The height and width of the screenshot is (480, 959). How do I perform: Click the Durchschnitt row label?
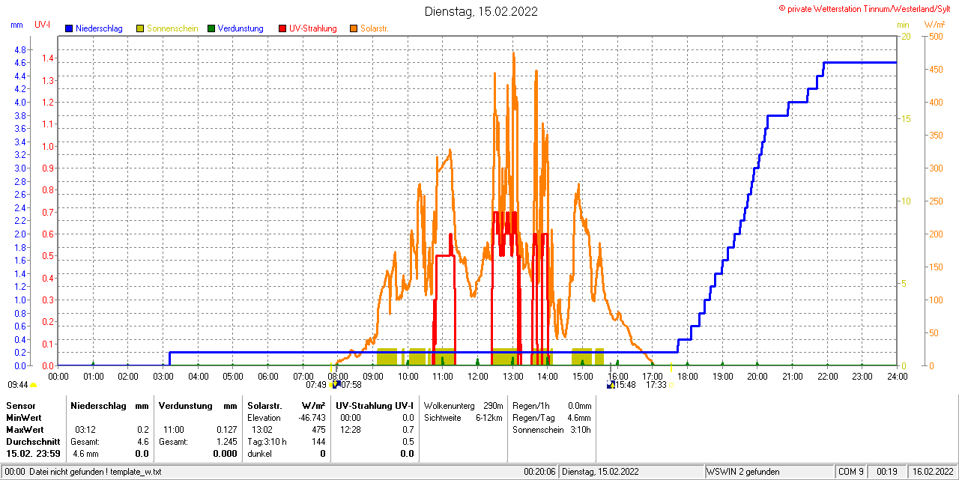33,442
